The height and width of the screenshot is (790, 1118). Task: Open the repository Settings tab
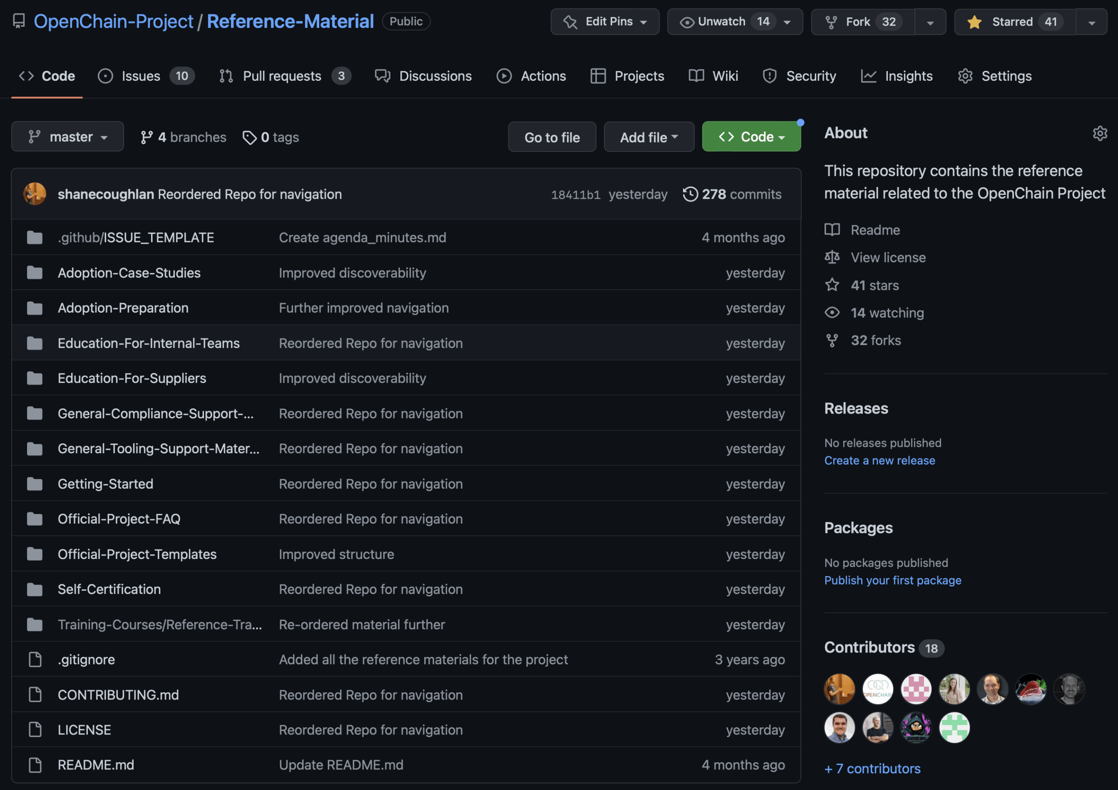994,76
